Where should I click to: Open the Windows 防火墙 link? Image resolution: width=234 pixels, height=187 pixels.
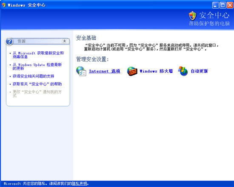[x=156, y=71]
